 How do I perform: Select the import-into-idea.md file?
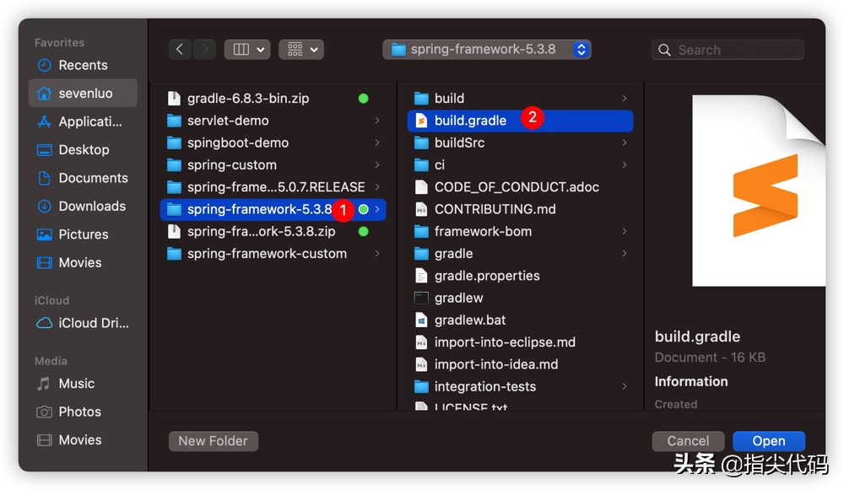pyautogui.click(x=521, y=364)
